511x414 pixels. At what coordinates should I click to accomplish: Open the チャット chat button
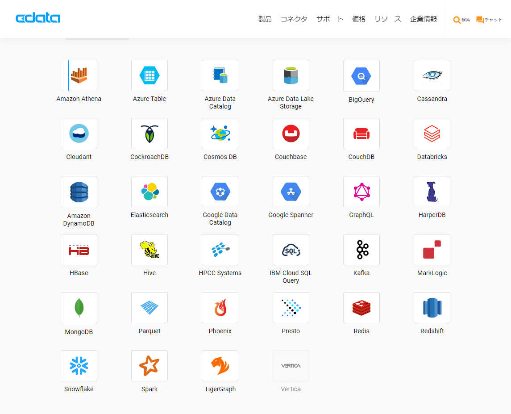(x=489, y=20)
